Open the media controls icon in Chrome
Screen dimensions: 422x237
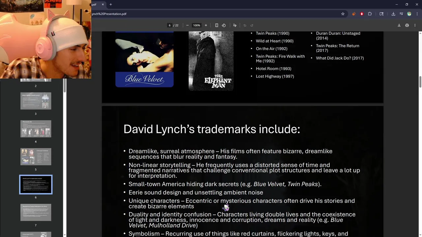coord(401,14)
